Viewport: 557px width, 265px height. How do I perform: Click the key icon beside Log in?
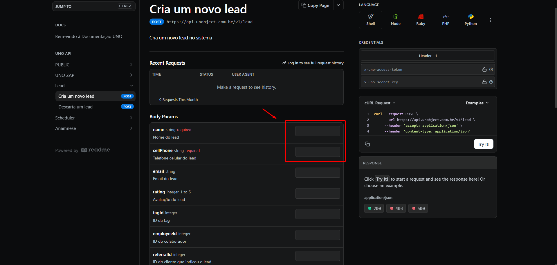click(x=284, y=63)
